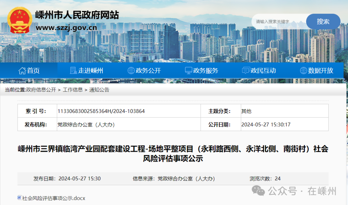Click the WeChat logo in watermark
Screen dimensions: 348x205
(x=258, y=191)
